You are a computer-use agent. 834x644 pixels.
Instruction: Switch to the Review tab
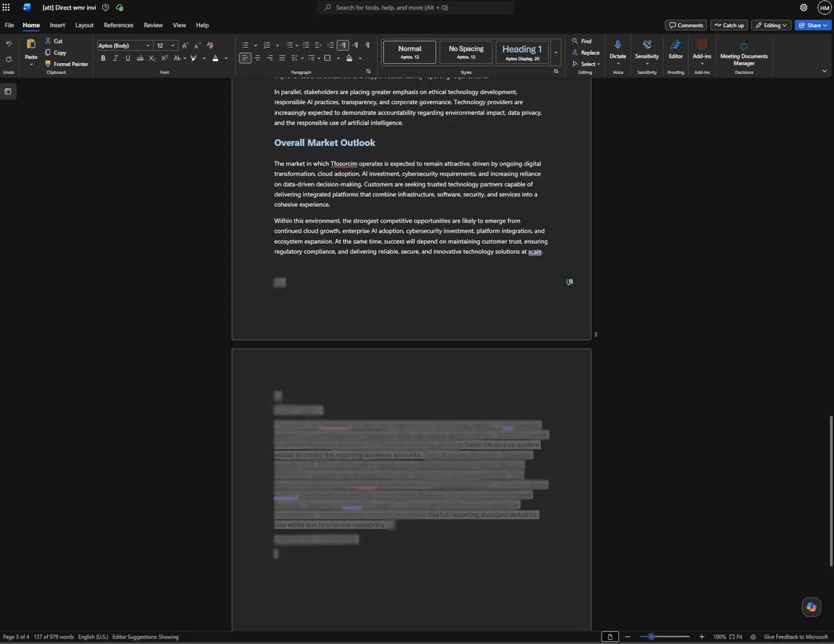tap(153, 25)
